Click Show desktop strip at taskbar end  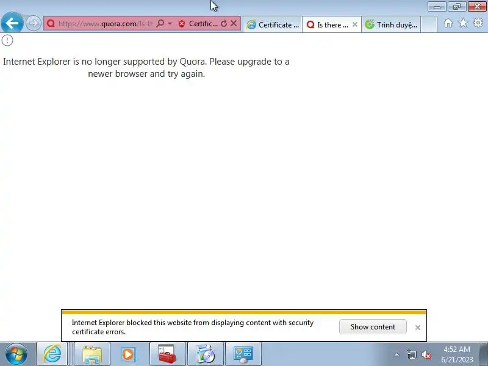(483, 354)
